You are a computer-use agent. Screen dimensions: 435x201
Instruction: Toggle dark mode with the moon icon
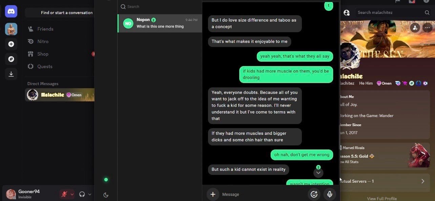[x=106, y=195]
